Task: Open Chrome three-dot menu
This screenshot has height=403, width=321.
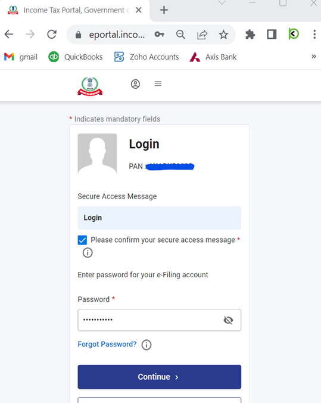Action: click(314, 34)
